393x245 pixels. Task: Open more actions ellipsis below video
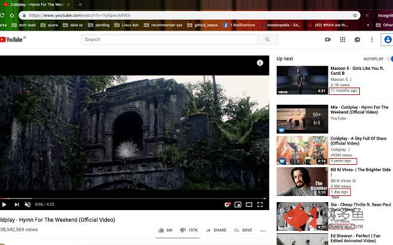[263, 230]
